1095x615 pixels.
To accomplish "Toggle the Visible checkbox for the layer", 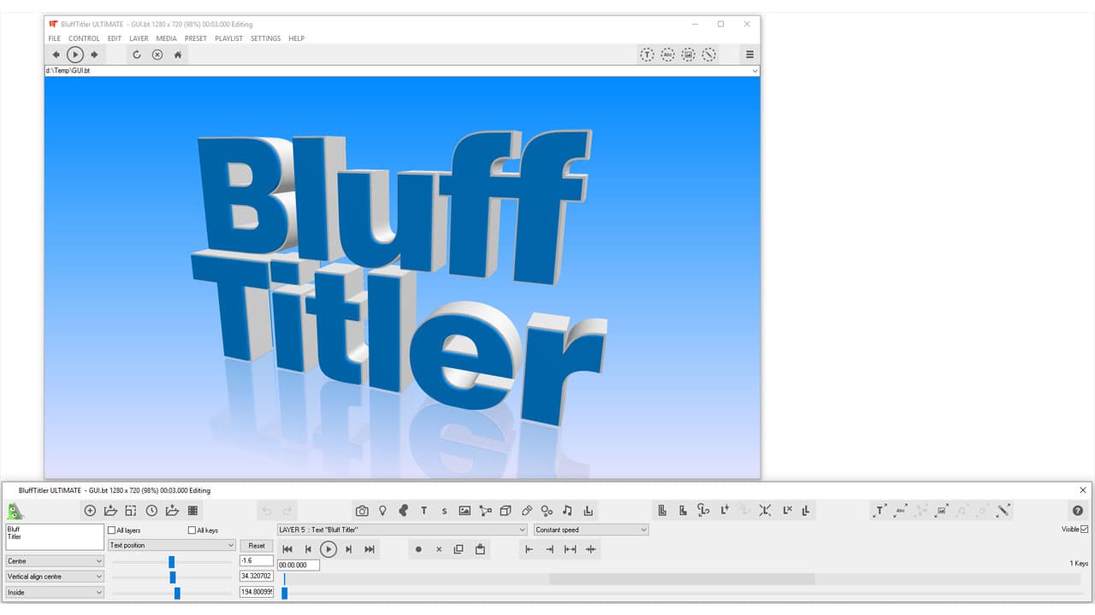I will coord(1085,529).
